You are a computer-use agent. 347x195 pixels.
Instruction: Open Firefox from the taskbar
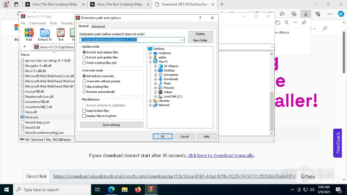tap(138, 190)
